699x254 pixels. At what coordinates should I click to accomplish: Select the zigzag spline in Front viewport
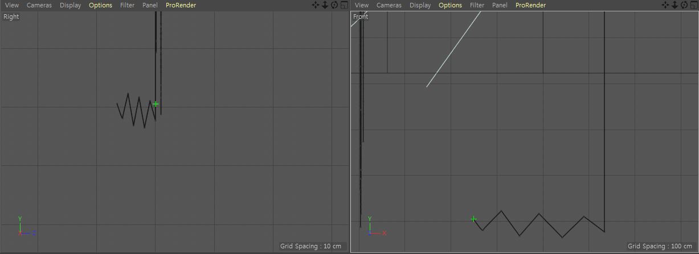point(539,224)
